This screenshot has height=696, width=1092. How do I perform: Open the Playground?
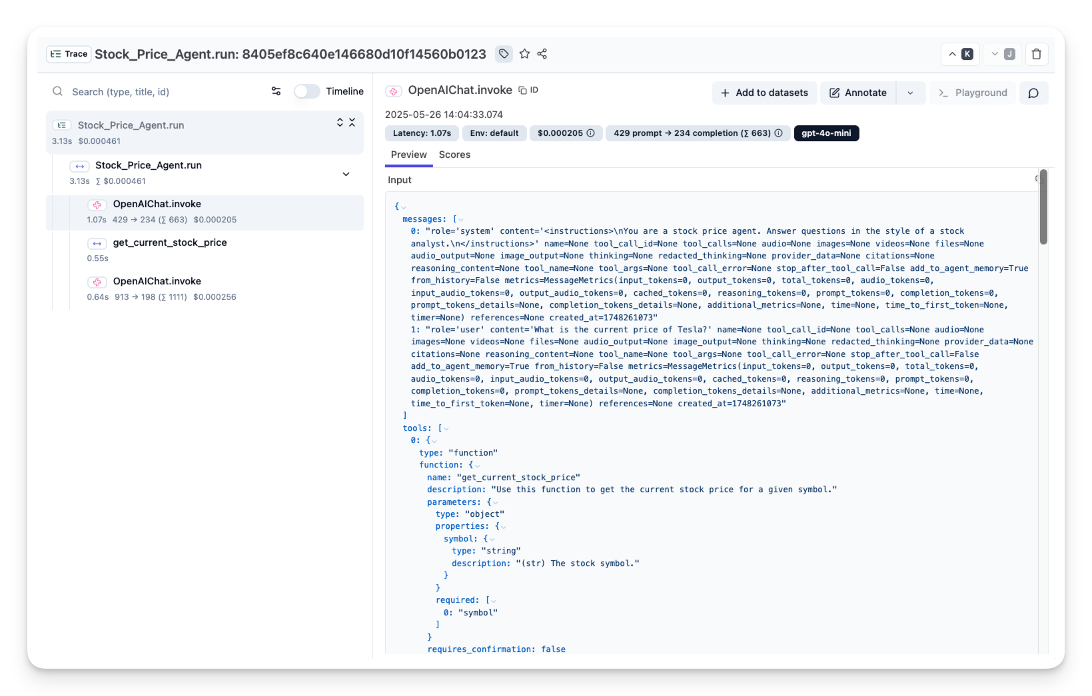click(x=973, y=93)
